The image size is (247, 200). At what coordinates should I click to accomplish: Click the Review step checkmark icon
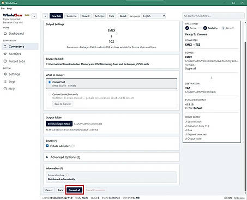[x=187, y=28]
